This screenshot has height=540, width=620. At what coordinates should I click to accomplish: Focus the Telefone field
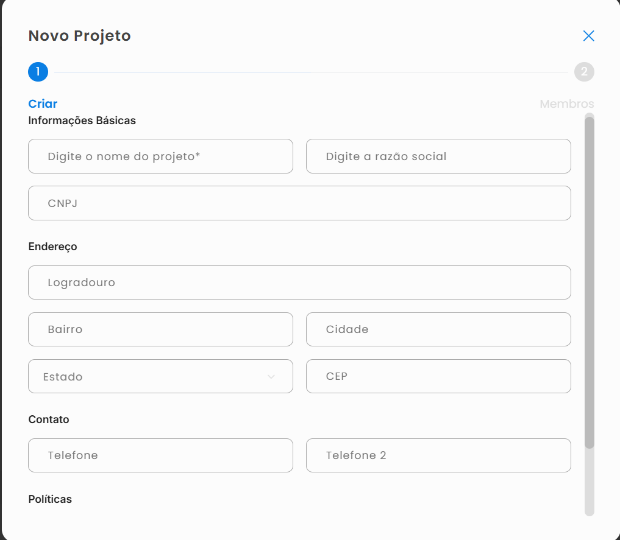(160, 455)
